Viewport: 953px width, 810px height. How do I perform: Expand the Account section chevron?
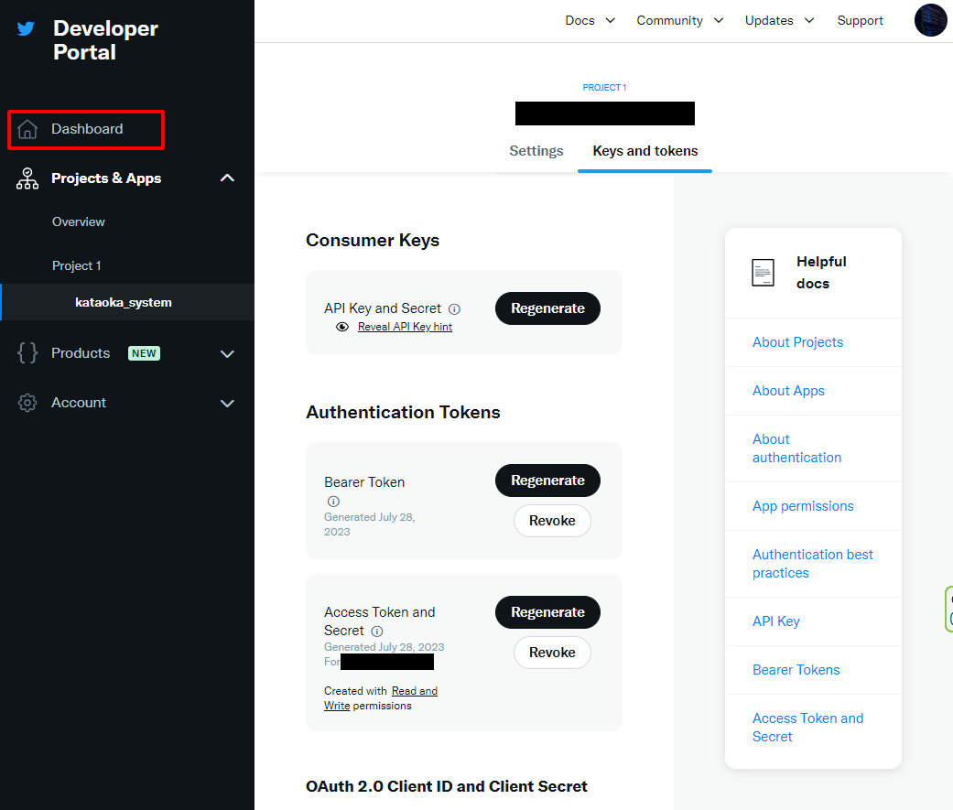227,404
